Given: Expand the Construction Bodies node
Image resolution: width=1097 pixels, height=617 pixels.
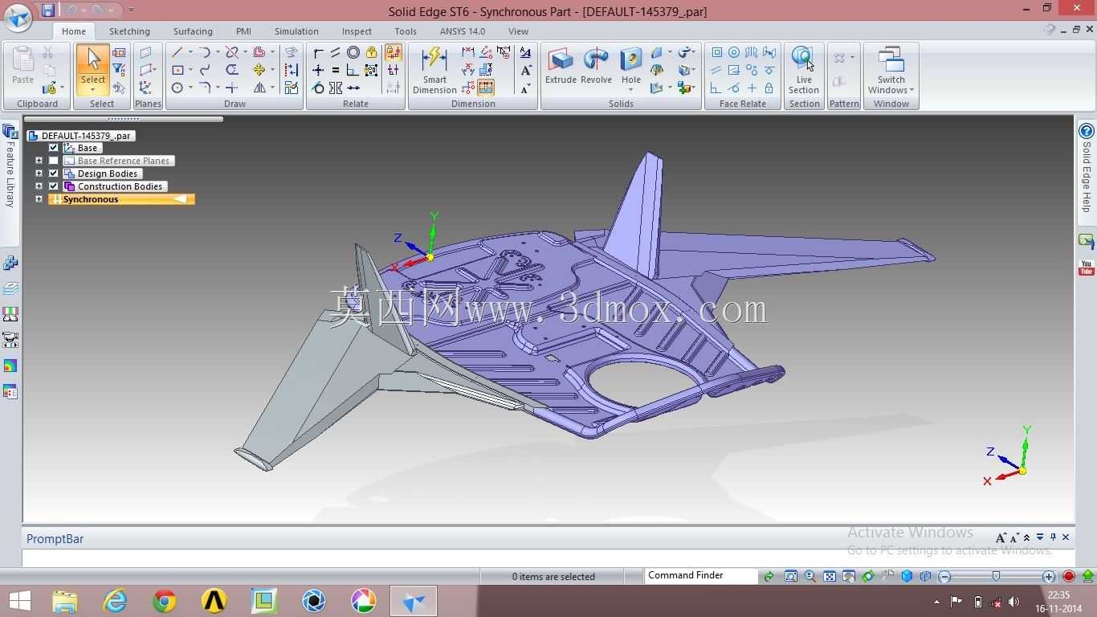Looking at the screenshot, I should (39, 186).
